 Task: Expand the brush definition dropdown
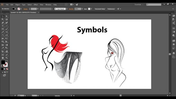[67, 9]
